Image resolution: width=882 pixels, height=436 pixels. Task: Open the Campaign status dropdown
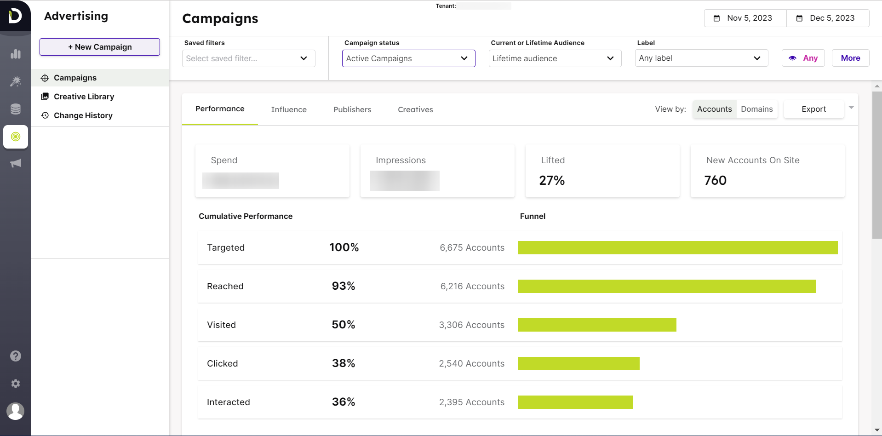[408, 58]
